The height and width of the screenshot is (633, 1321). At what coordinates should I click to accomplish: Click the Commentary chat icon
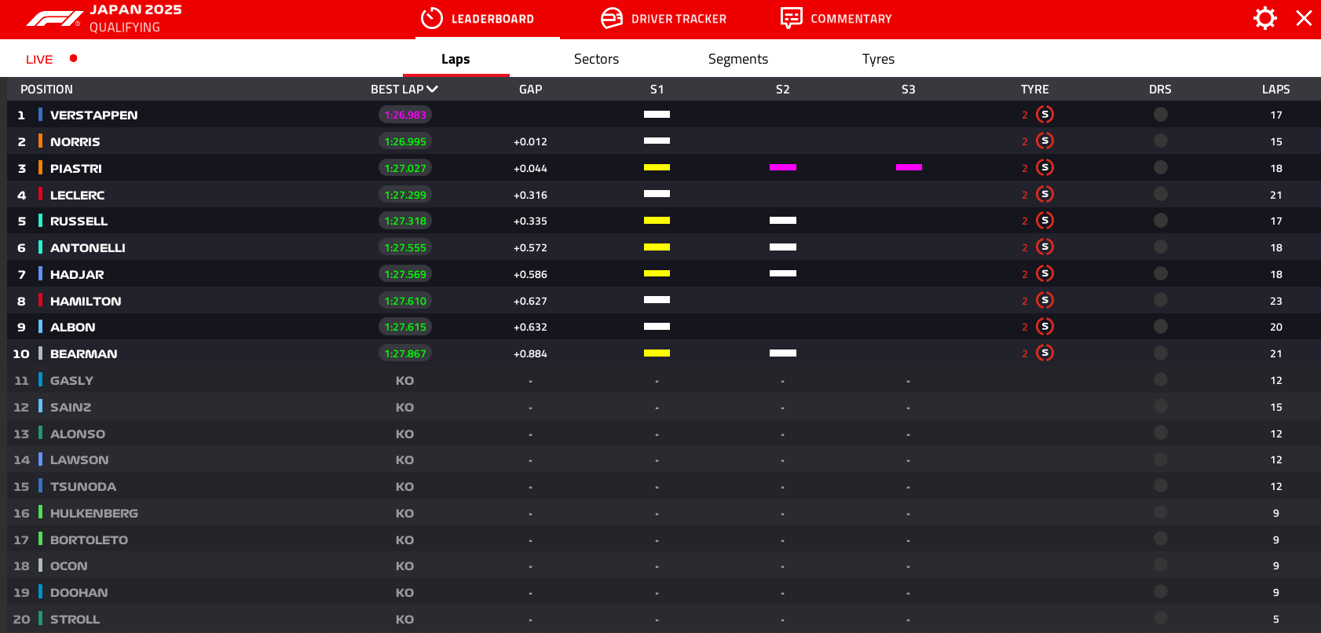click(x=791, y=18)
